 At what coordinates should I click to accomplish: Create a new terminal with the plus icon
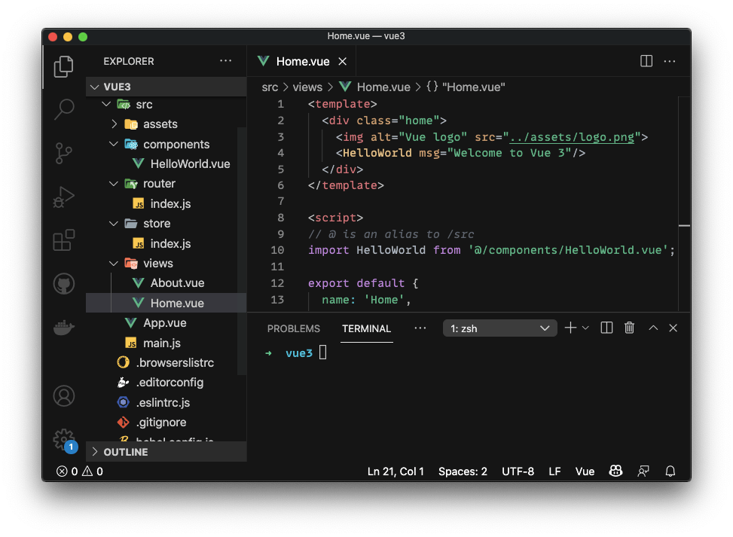[570, 328]
